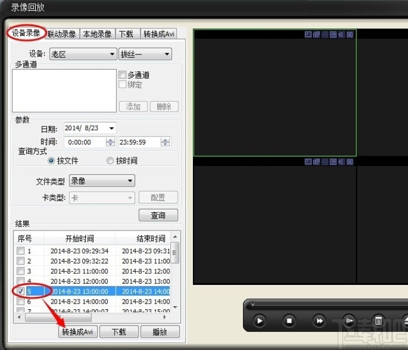Close the lower video pane with X icon
Image resolution: width=408 pixels, height=350 pixels.
pos(350,161)
